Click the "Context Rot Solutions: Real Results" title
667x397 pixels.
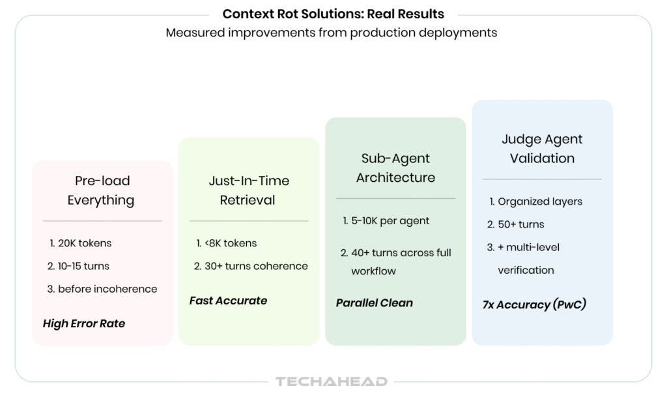coord(333,14)
